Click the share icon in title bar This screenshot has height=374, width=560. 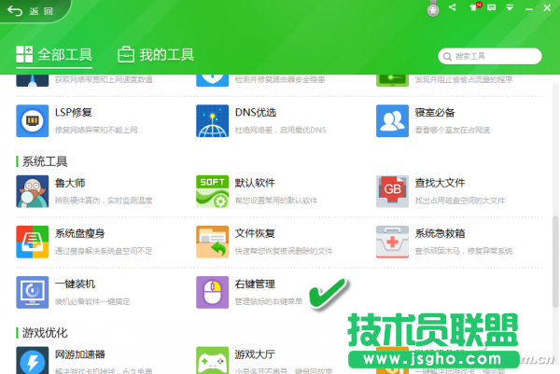[452, 8]
